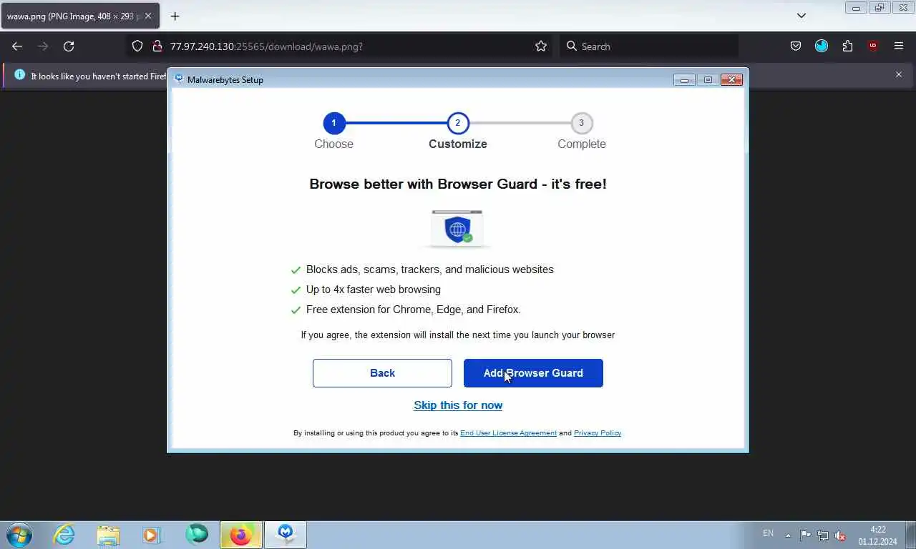The image size is (916, 549).
Task: Open the Firefox account avatar icon
Action: coord(822,46)
